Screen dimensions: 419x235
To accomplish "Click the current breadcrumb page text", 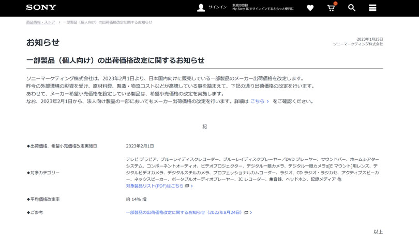I will click(x=108, y=22).
